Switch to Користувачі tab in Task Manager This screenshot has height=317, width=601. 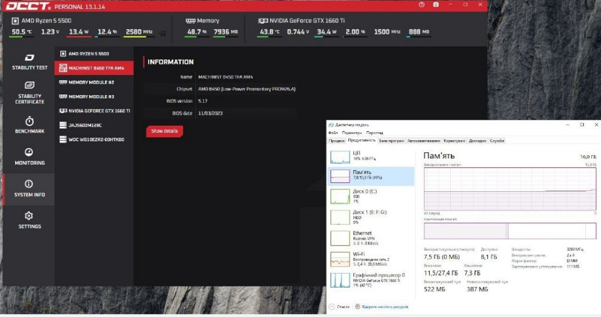coord(454,141)
